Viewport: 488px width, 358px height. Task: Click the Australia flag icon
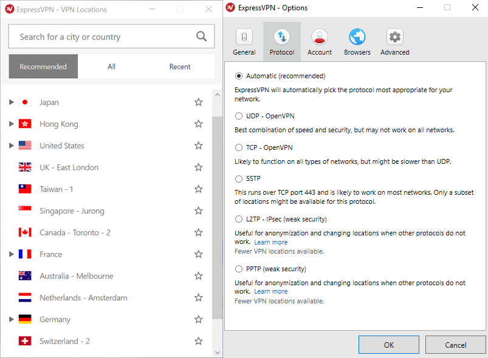(25, 275)
